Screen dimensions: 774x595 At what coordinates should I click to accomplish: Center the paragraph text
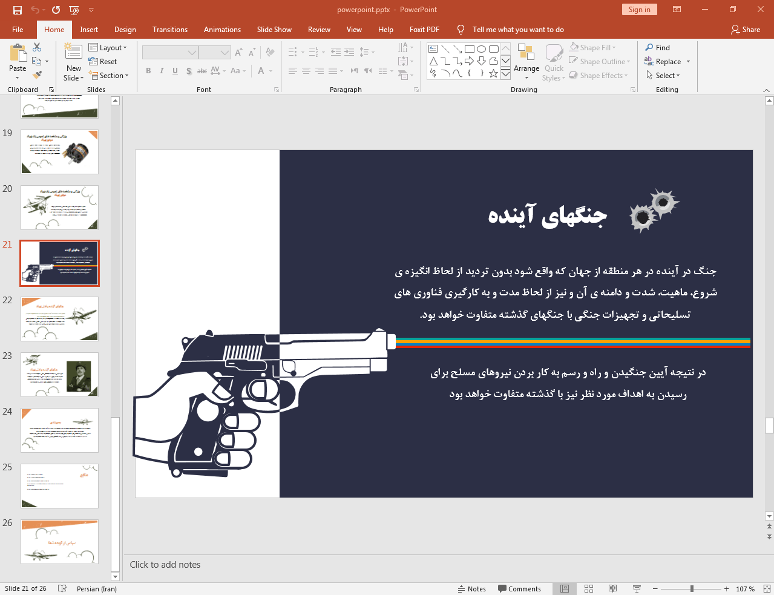tap(306, 71)
